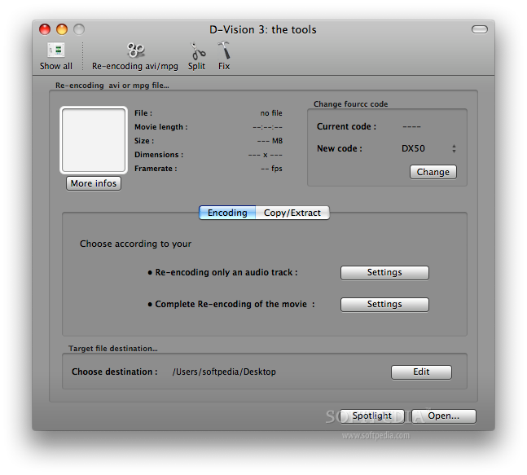Image resolution: width=527 pixels, height=475 pixels.
Task: Open the Re-encoding avi/mpg tool
Action: point(135,56)
